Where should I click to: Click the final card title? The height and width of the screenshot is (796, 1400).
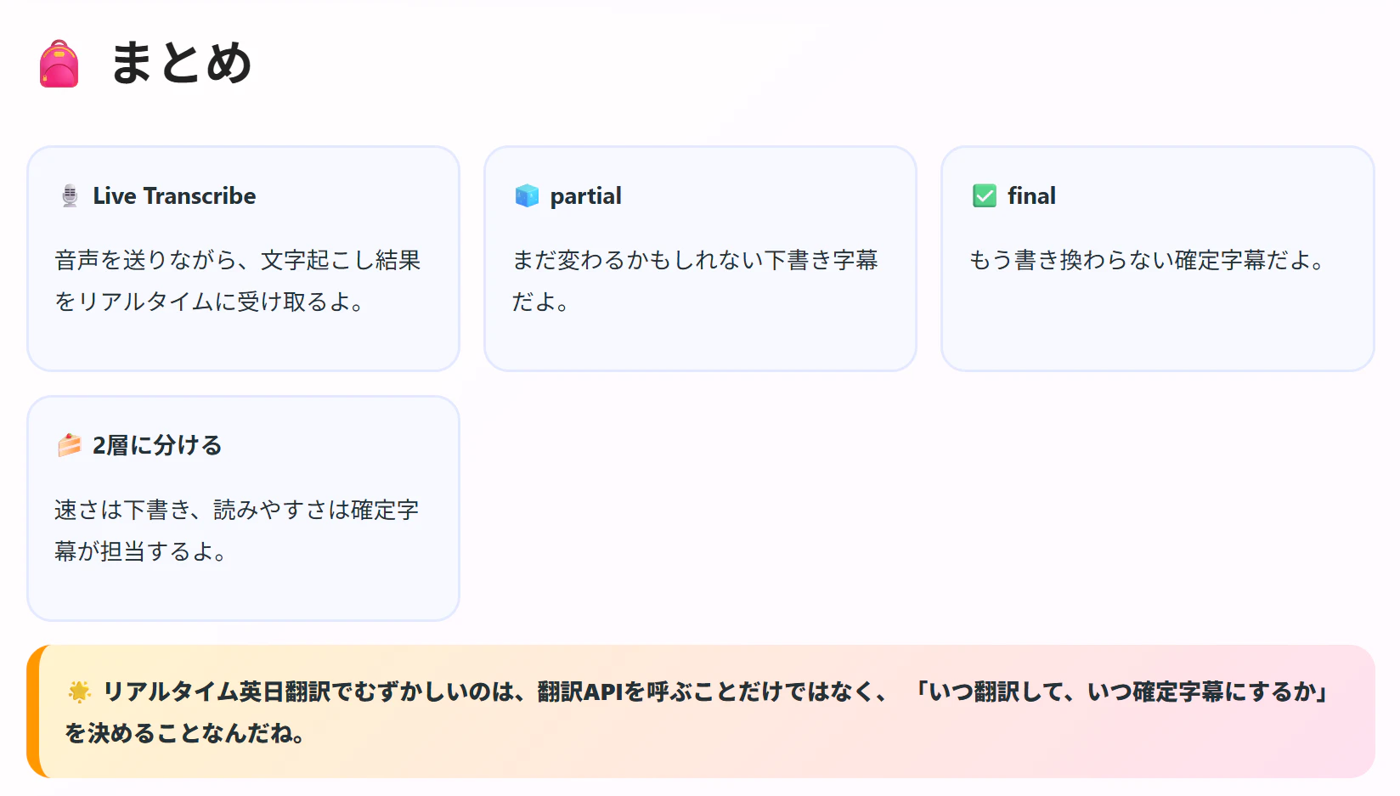(x=1031, y=196)
